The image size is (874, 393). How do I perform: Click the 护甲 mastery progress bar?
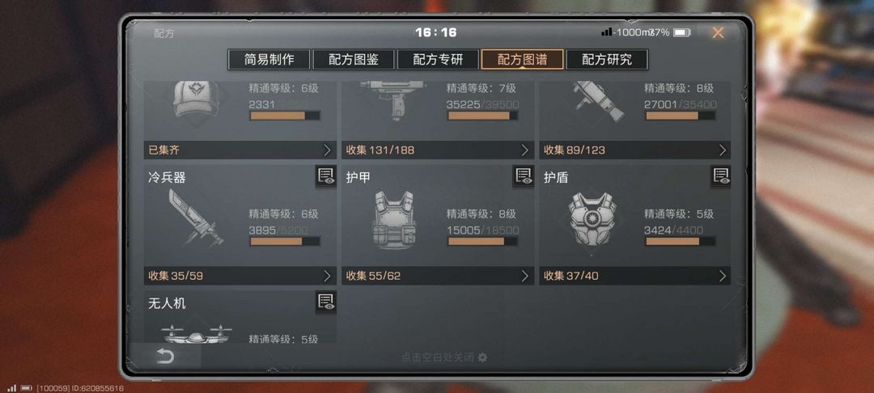[482, 242]
